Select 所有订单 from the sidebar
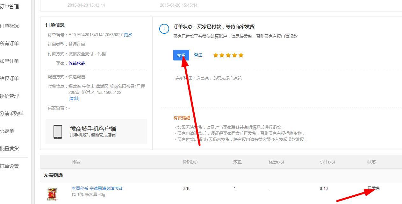402x204 pixels. 10,44
